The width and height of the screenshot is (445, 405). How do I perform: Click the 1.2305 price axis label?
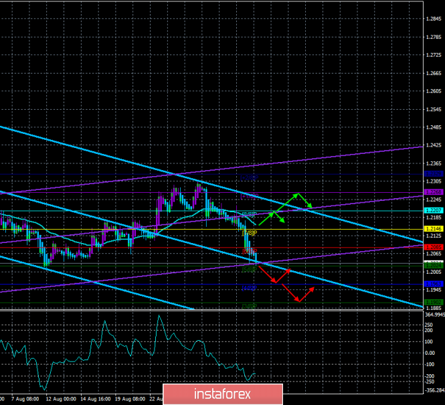(x=434, y=181)
